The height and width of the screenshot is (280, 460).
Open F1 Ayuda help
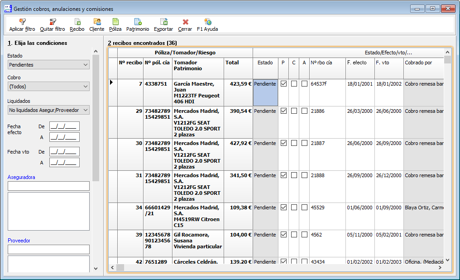tap(207, 25)
